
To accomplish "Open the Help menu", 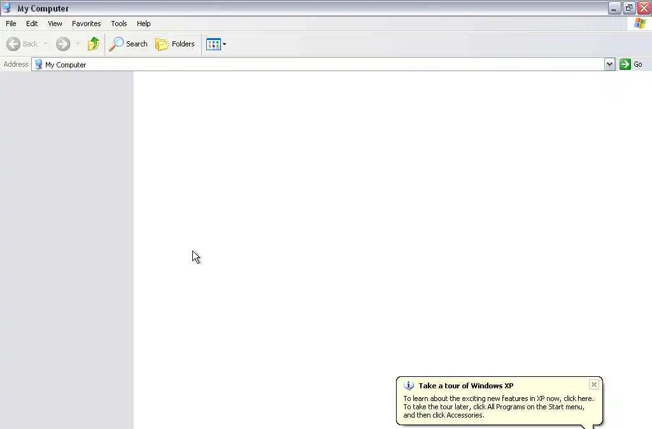I will pyautogui.click(x=143, y=24).
